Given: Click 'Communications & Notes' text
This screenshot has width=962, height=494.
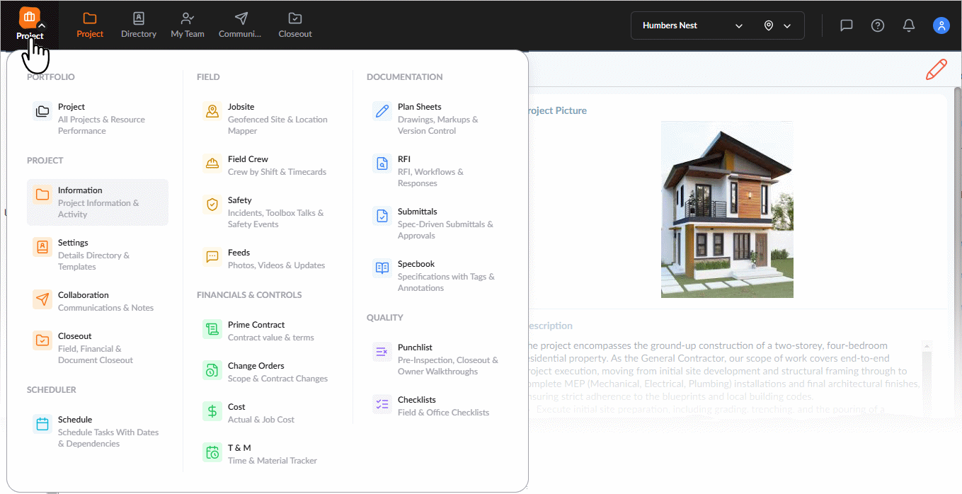Looking at the screenshot, I should click(x=106, y=308).
